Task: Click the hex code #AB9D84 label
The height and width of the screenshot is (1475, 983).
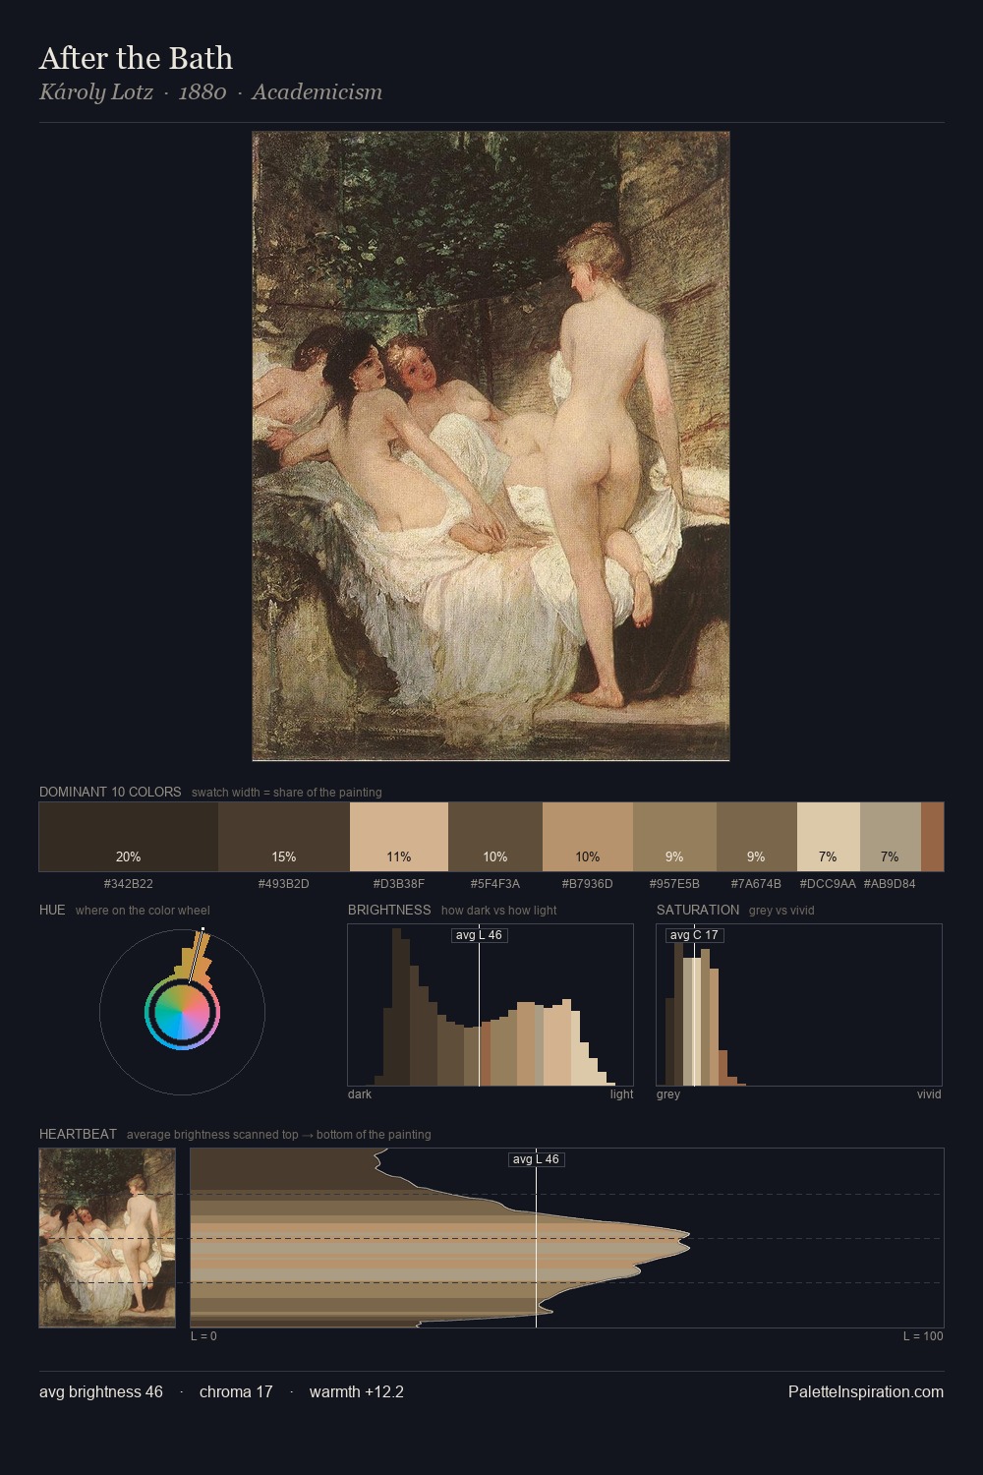Action: pyautogui.click(x=890, y=884)
